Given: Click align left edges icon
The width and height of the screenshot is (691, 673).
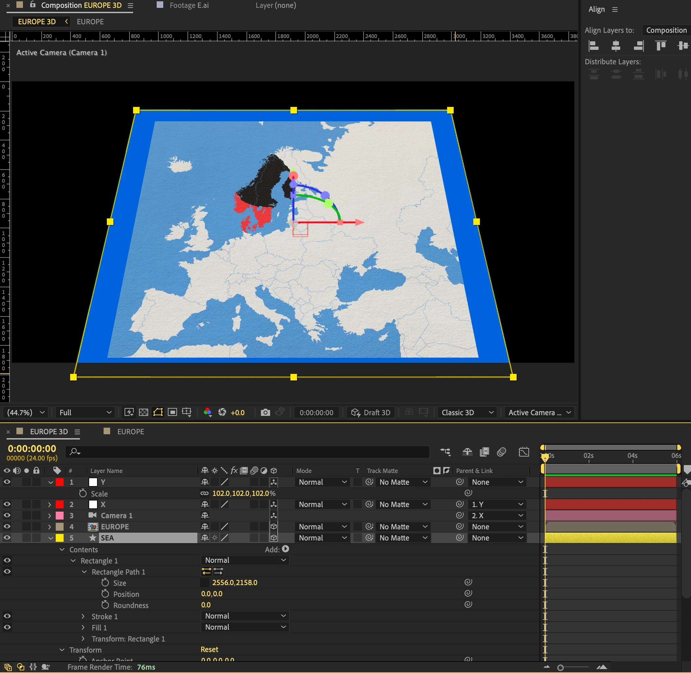Looking at the screenshot, I should coord(594,46).
